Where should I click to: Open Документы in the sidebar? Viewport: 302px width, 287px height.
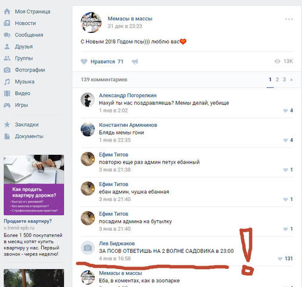pos(29,136)
